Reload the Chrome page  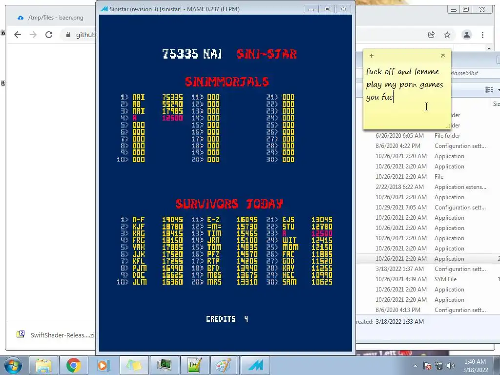(49, 35)
